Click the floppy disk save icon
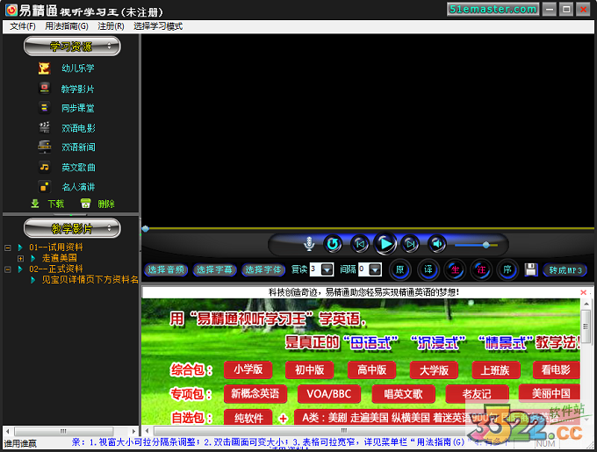The height and width of the screenshot is (452, 597). tap(531, 269)
